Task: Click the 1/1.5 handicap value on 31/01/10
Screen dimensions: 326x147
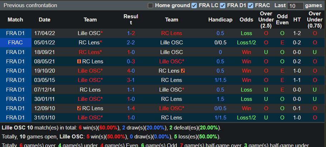Action: 220,117
